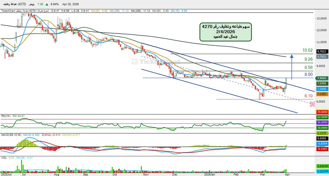Image resolution: width=329 pixels, height=176 pixels.
Task: Select the blue upward arrow drawing
Action: [x=292, y=67]
